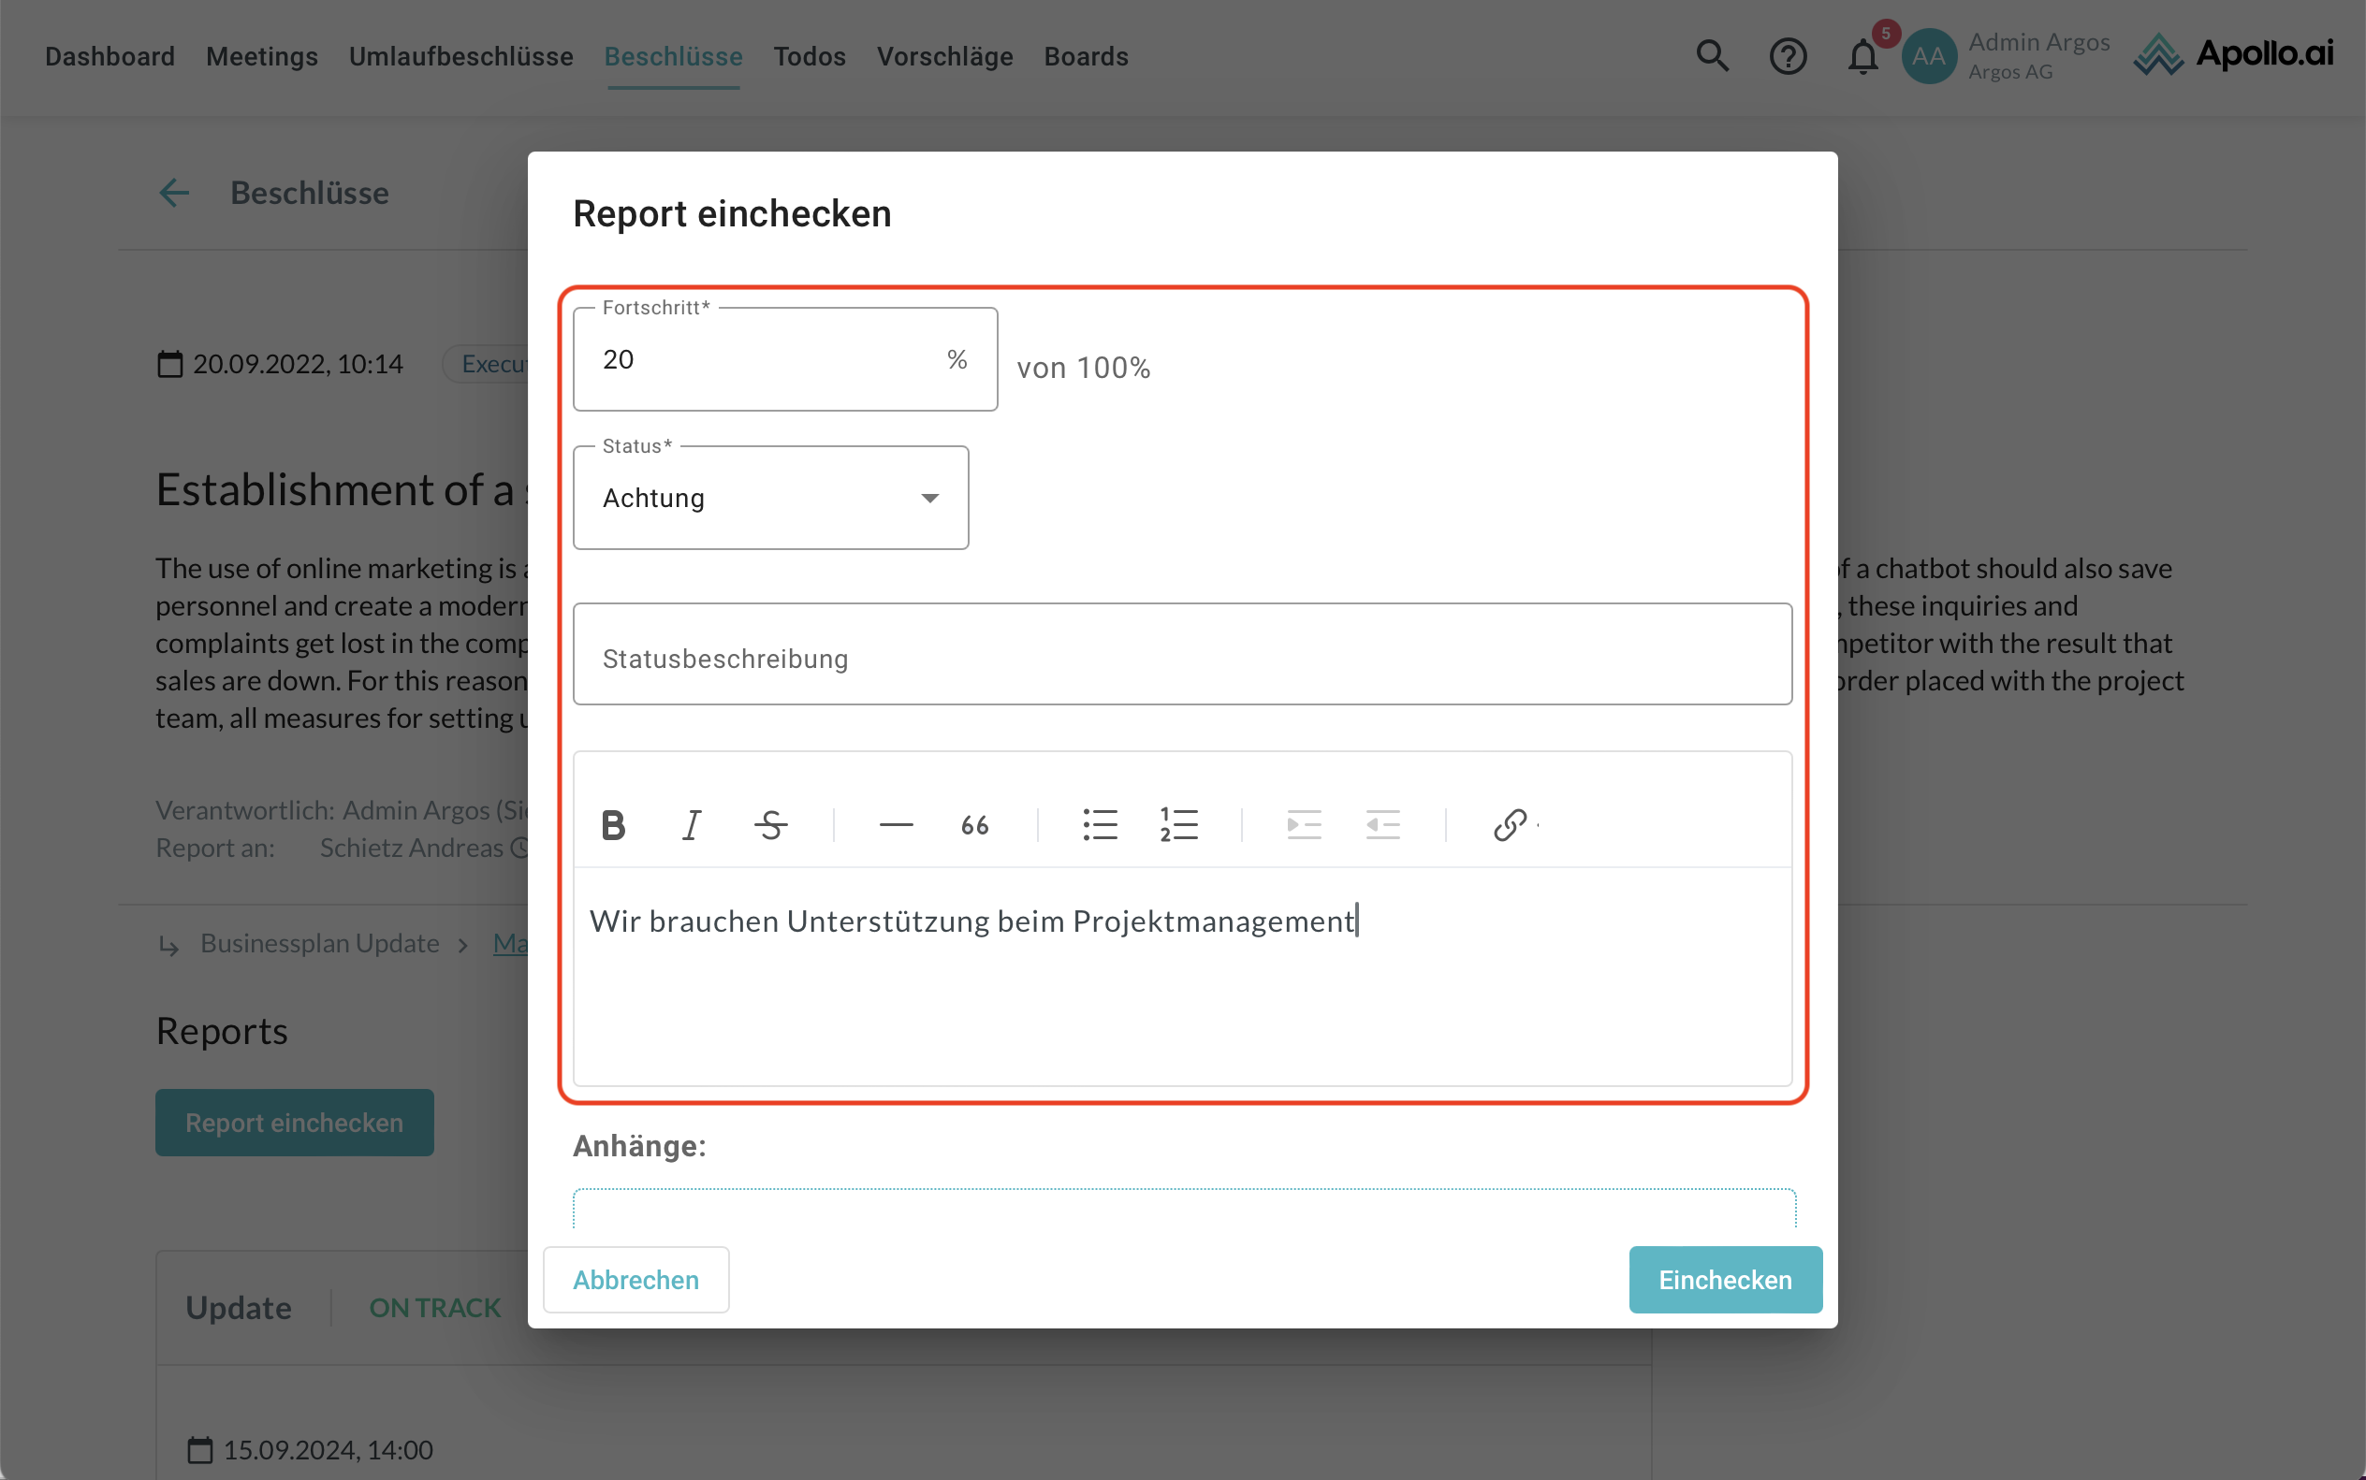The width and height of the screenshot is (2366, 1480).
Task: Open the search magnifier icon
Action: tap(1712, 56)
